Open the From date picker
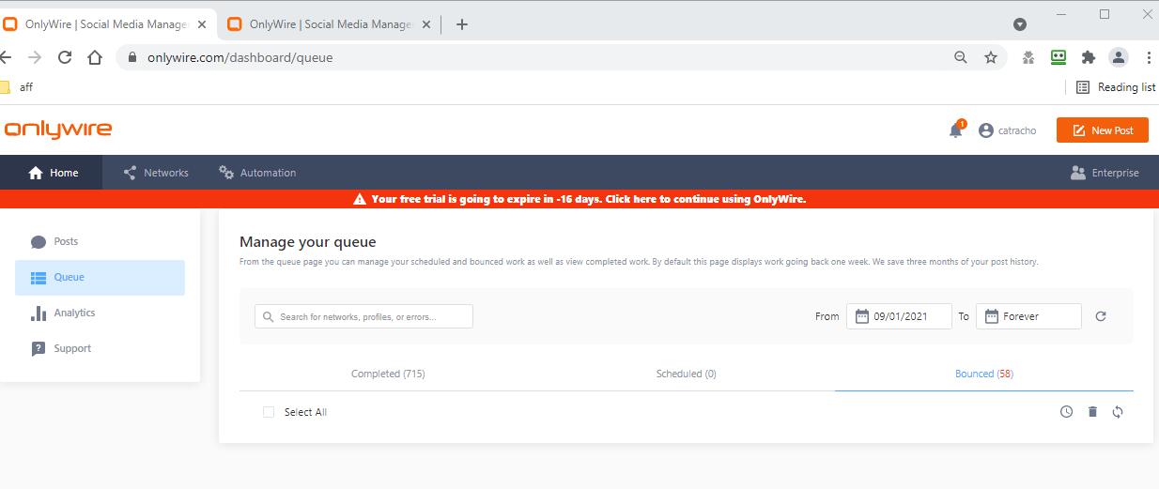Viewport: 1159px width, 489px height. [x=899, y=316]
